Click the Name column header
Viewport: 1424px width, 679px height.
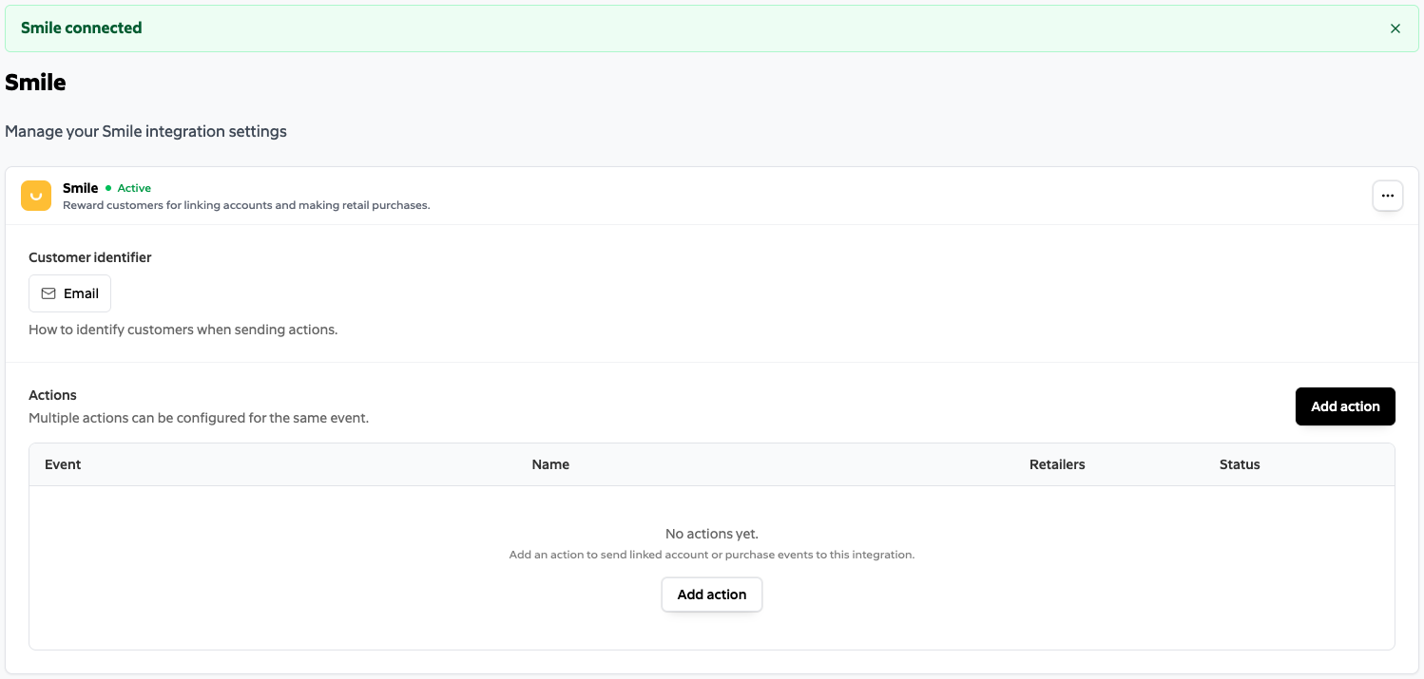[550, 464]
